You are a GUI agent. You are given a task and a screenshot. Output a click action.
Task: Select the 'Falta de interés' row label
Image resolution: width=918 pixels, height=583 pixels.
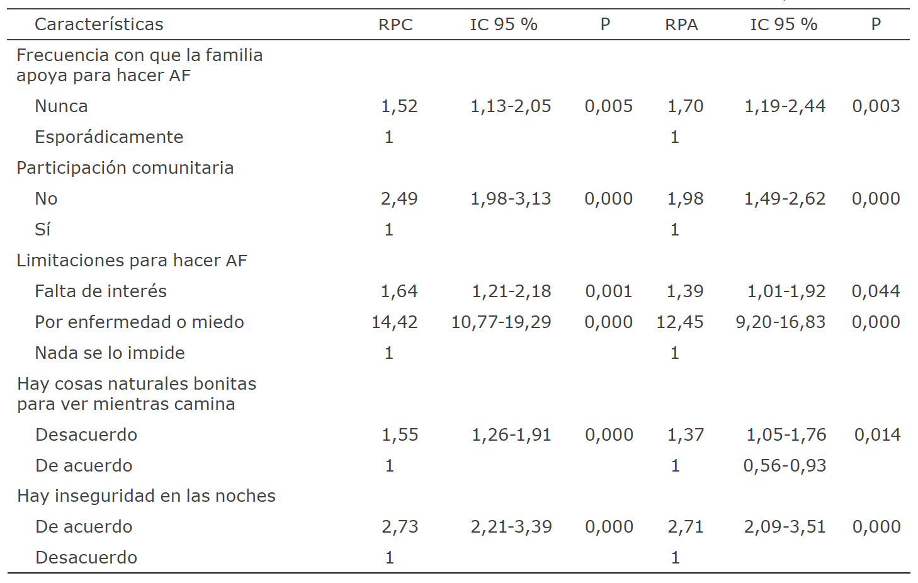101,291
